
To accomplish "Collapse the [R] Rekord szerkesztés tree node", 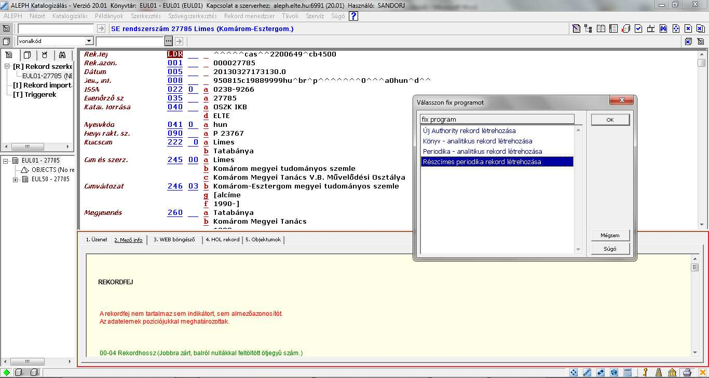I will click(x=8, y=67).
